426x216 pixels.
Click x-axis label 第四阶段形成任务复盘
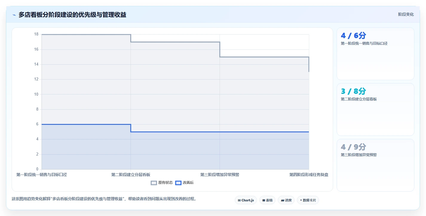[309, 175]
